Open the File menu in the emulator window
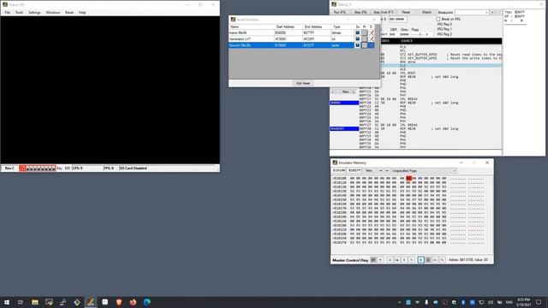Image resolution: width=548 pixels, height=308 pixels. [8, 13]
